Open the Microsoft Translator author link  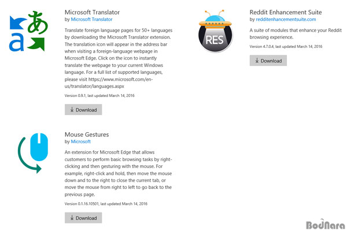pyautogui.click(x=91, y=19)
